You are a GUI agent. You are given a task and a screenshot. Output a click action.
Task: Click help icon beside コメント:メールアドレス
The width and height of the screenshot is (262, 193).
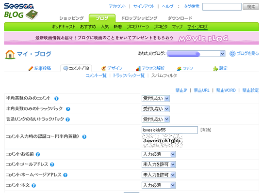52,164
